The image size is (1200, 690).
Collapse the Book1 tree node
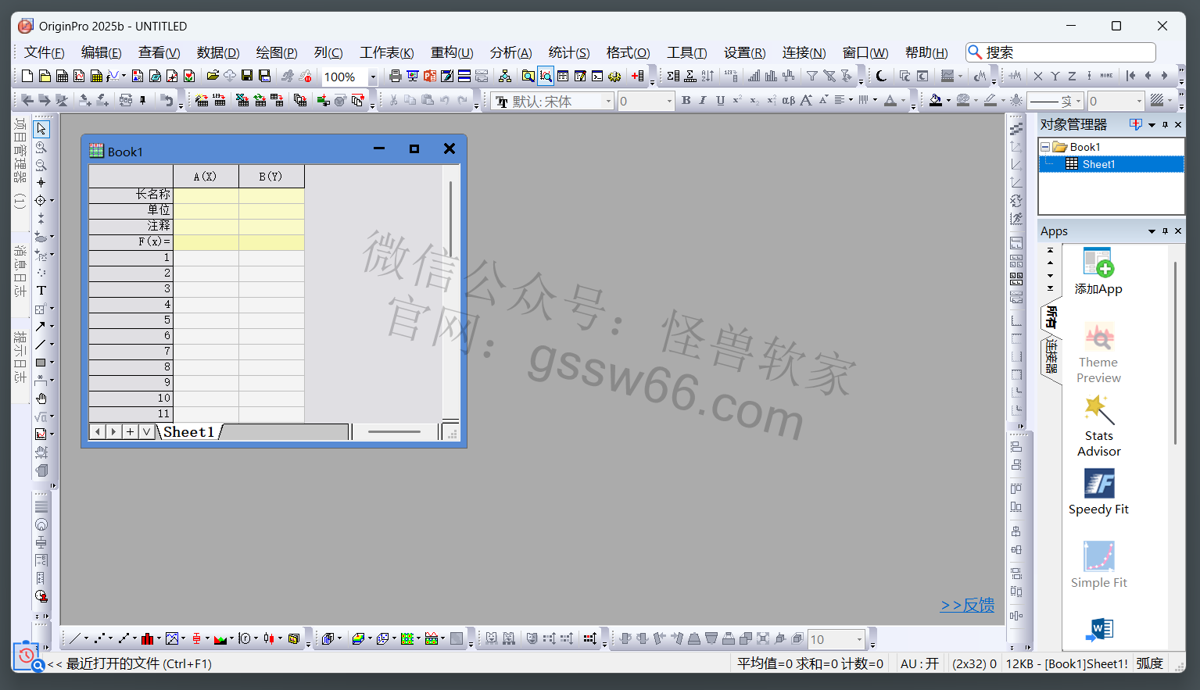(x=1045, y=147)
